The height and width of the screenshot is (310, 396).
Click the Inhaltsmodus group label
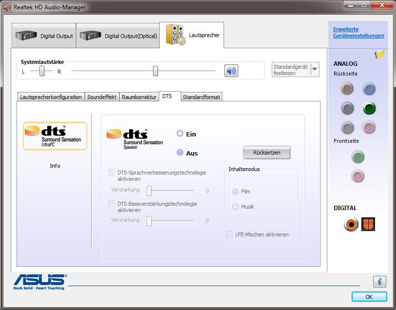(244, 169)
